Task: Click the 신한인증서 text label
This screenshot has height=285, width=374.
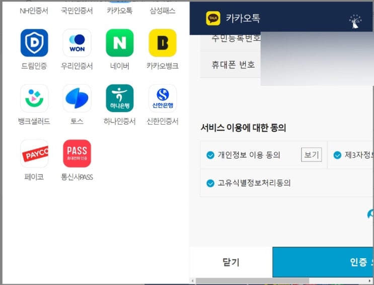Action: click(163, 121)
